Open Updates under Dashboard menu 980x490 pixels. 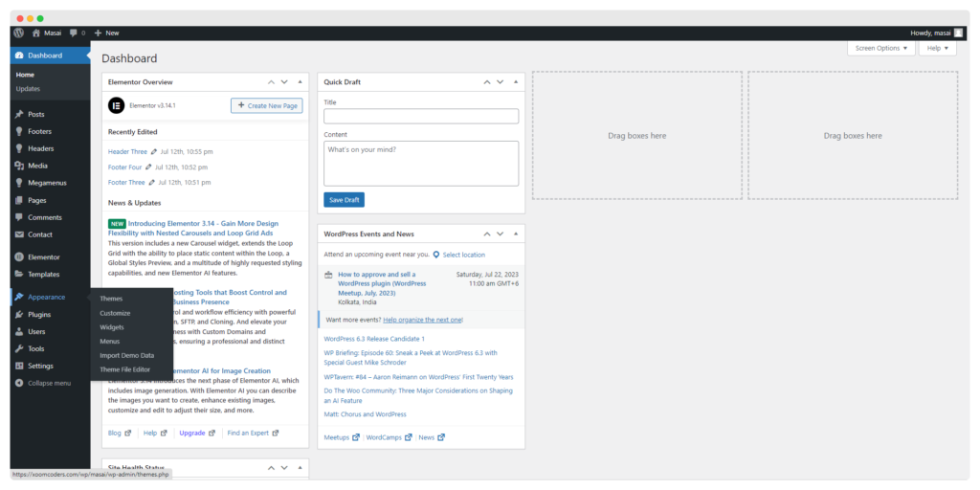click(x=28, y=89)
